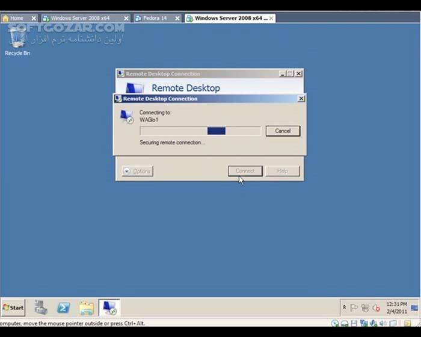
Task: Click the Help button
Action: click(x=282, y=171)
